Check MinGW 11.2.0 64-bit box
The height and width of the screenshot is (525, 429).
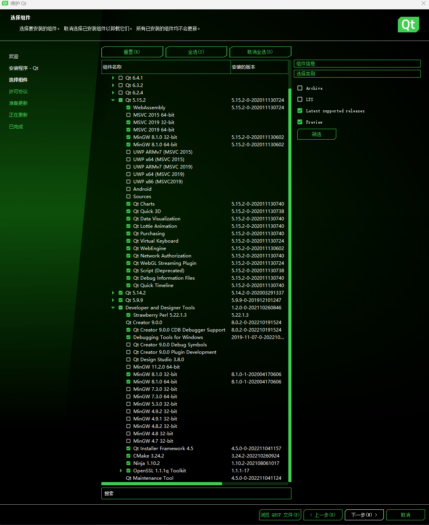129,367
